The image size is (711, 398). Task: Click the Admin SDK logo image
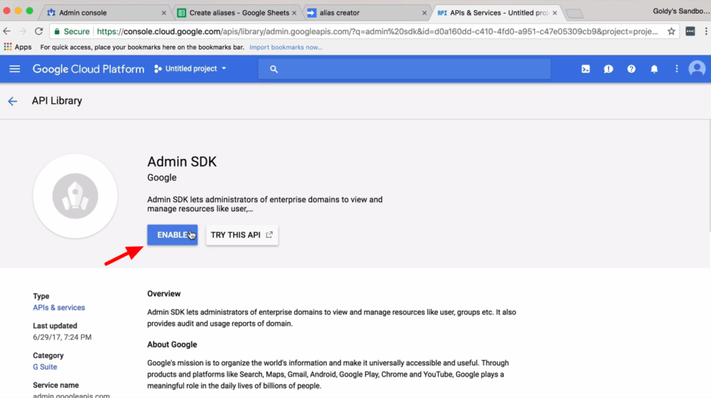click(x=75, y=196)
